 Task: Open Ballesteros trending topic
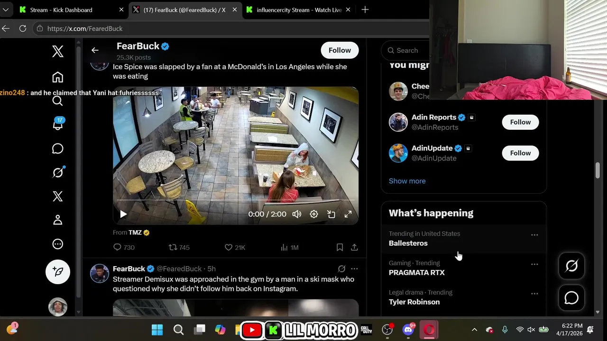[408, 243]
